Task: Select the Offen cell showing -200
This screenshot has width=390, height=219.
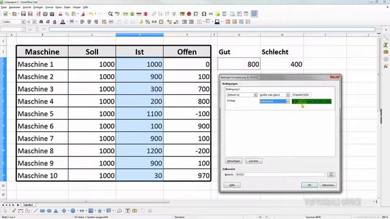Action: pos(187,151)
